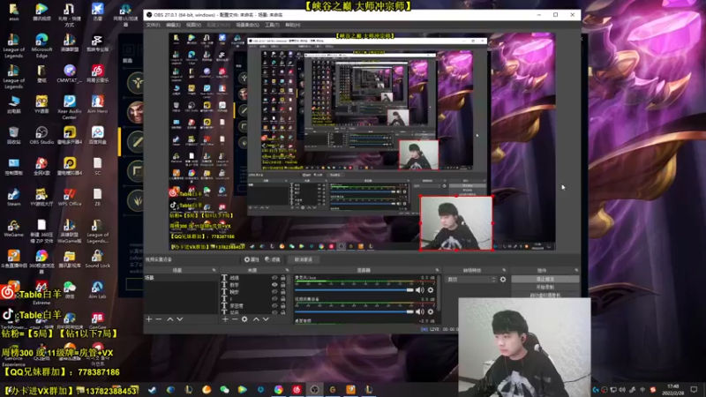This screenshot has height=397, width=706.
Task: Toggle visibility eye of fourth source row
Action: pyautogui.click(x=274, y=298)
